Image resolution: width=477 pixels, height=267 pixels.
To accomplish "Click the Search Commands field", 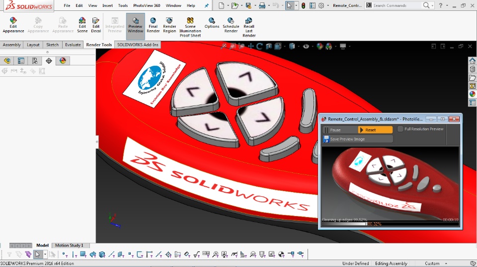I will (x=397, y=5).
